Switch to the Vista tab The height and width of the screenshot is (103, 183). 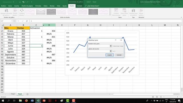(58, 6)
